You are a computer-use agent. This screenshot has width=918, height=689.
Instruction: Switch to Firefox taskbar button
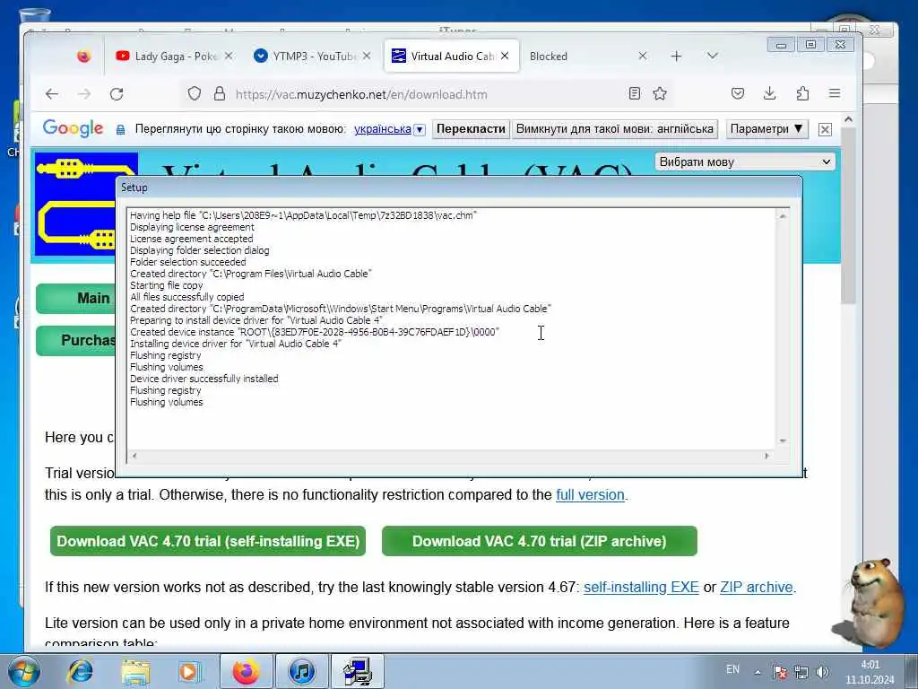(246, 671)
